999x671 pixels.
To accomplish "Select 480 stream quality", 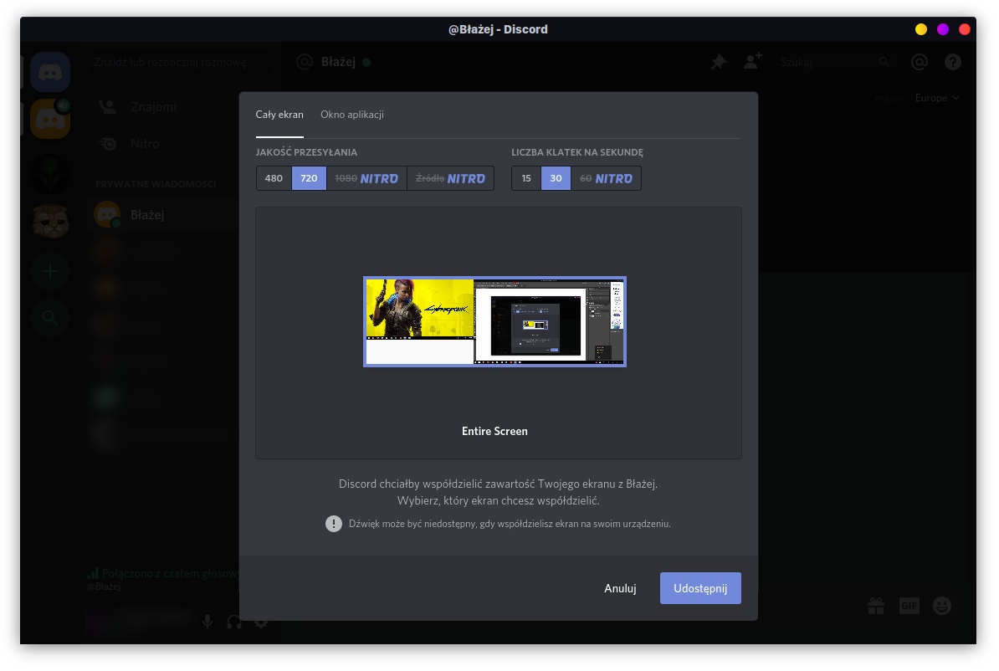I will (x=274, y=178).
